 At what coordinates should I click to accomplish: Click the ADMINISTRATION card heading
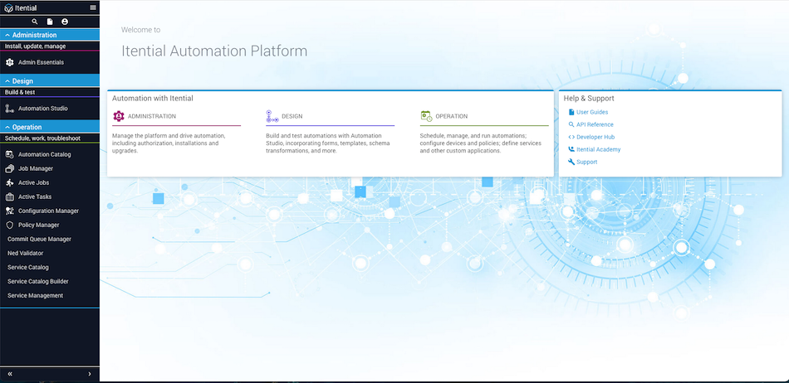click(x=152, y=116)
